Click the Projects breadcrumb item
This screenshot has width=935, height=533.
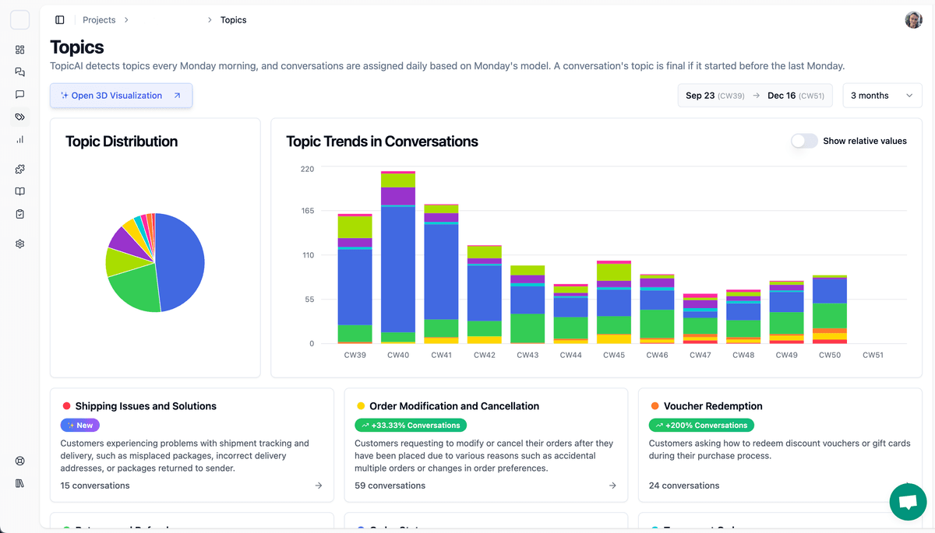tap(99, 20)
